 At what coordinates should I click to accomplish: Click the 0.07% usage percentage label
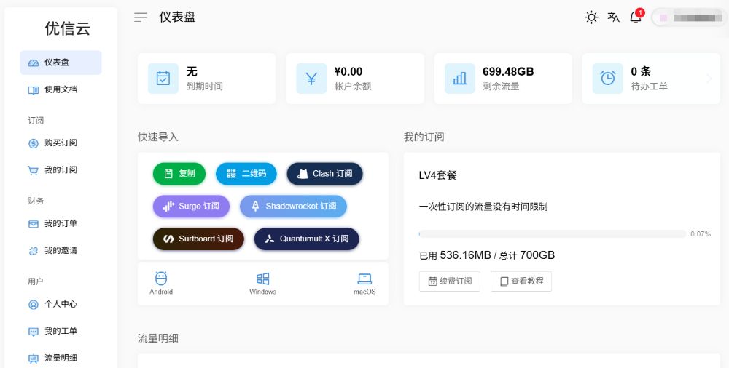(701, 234)
